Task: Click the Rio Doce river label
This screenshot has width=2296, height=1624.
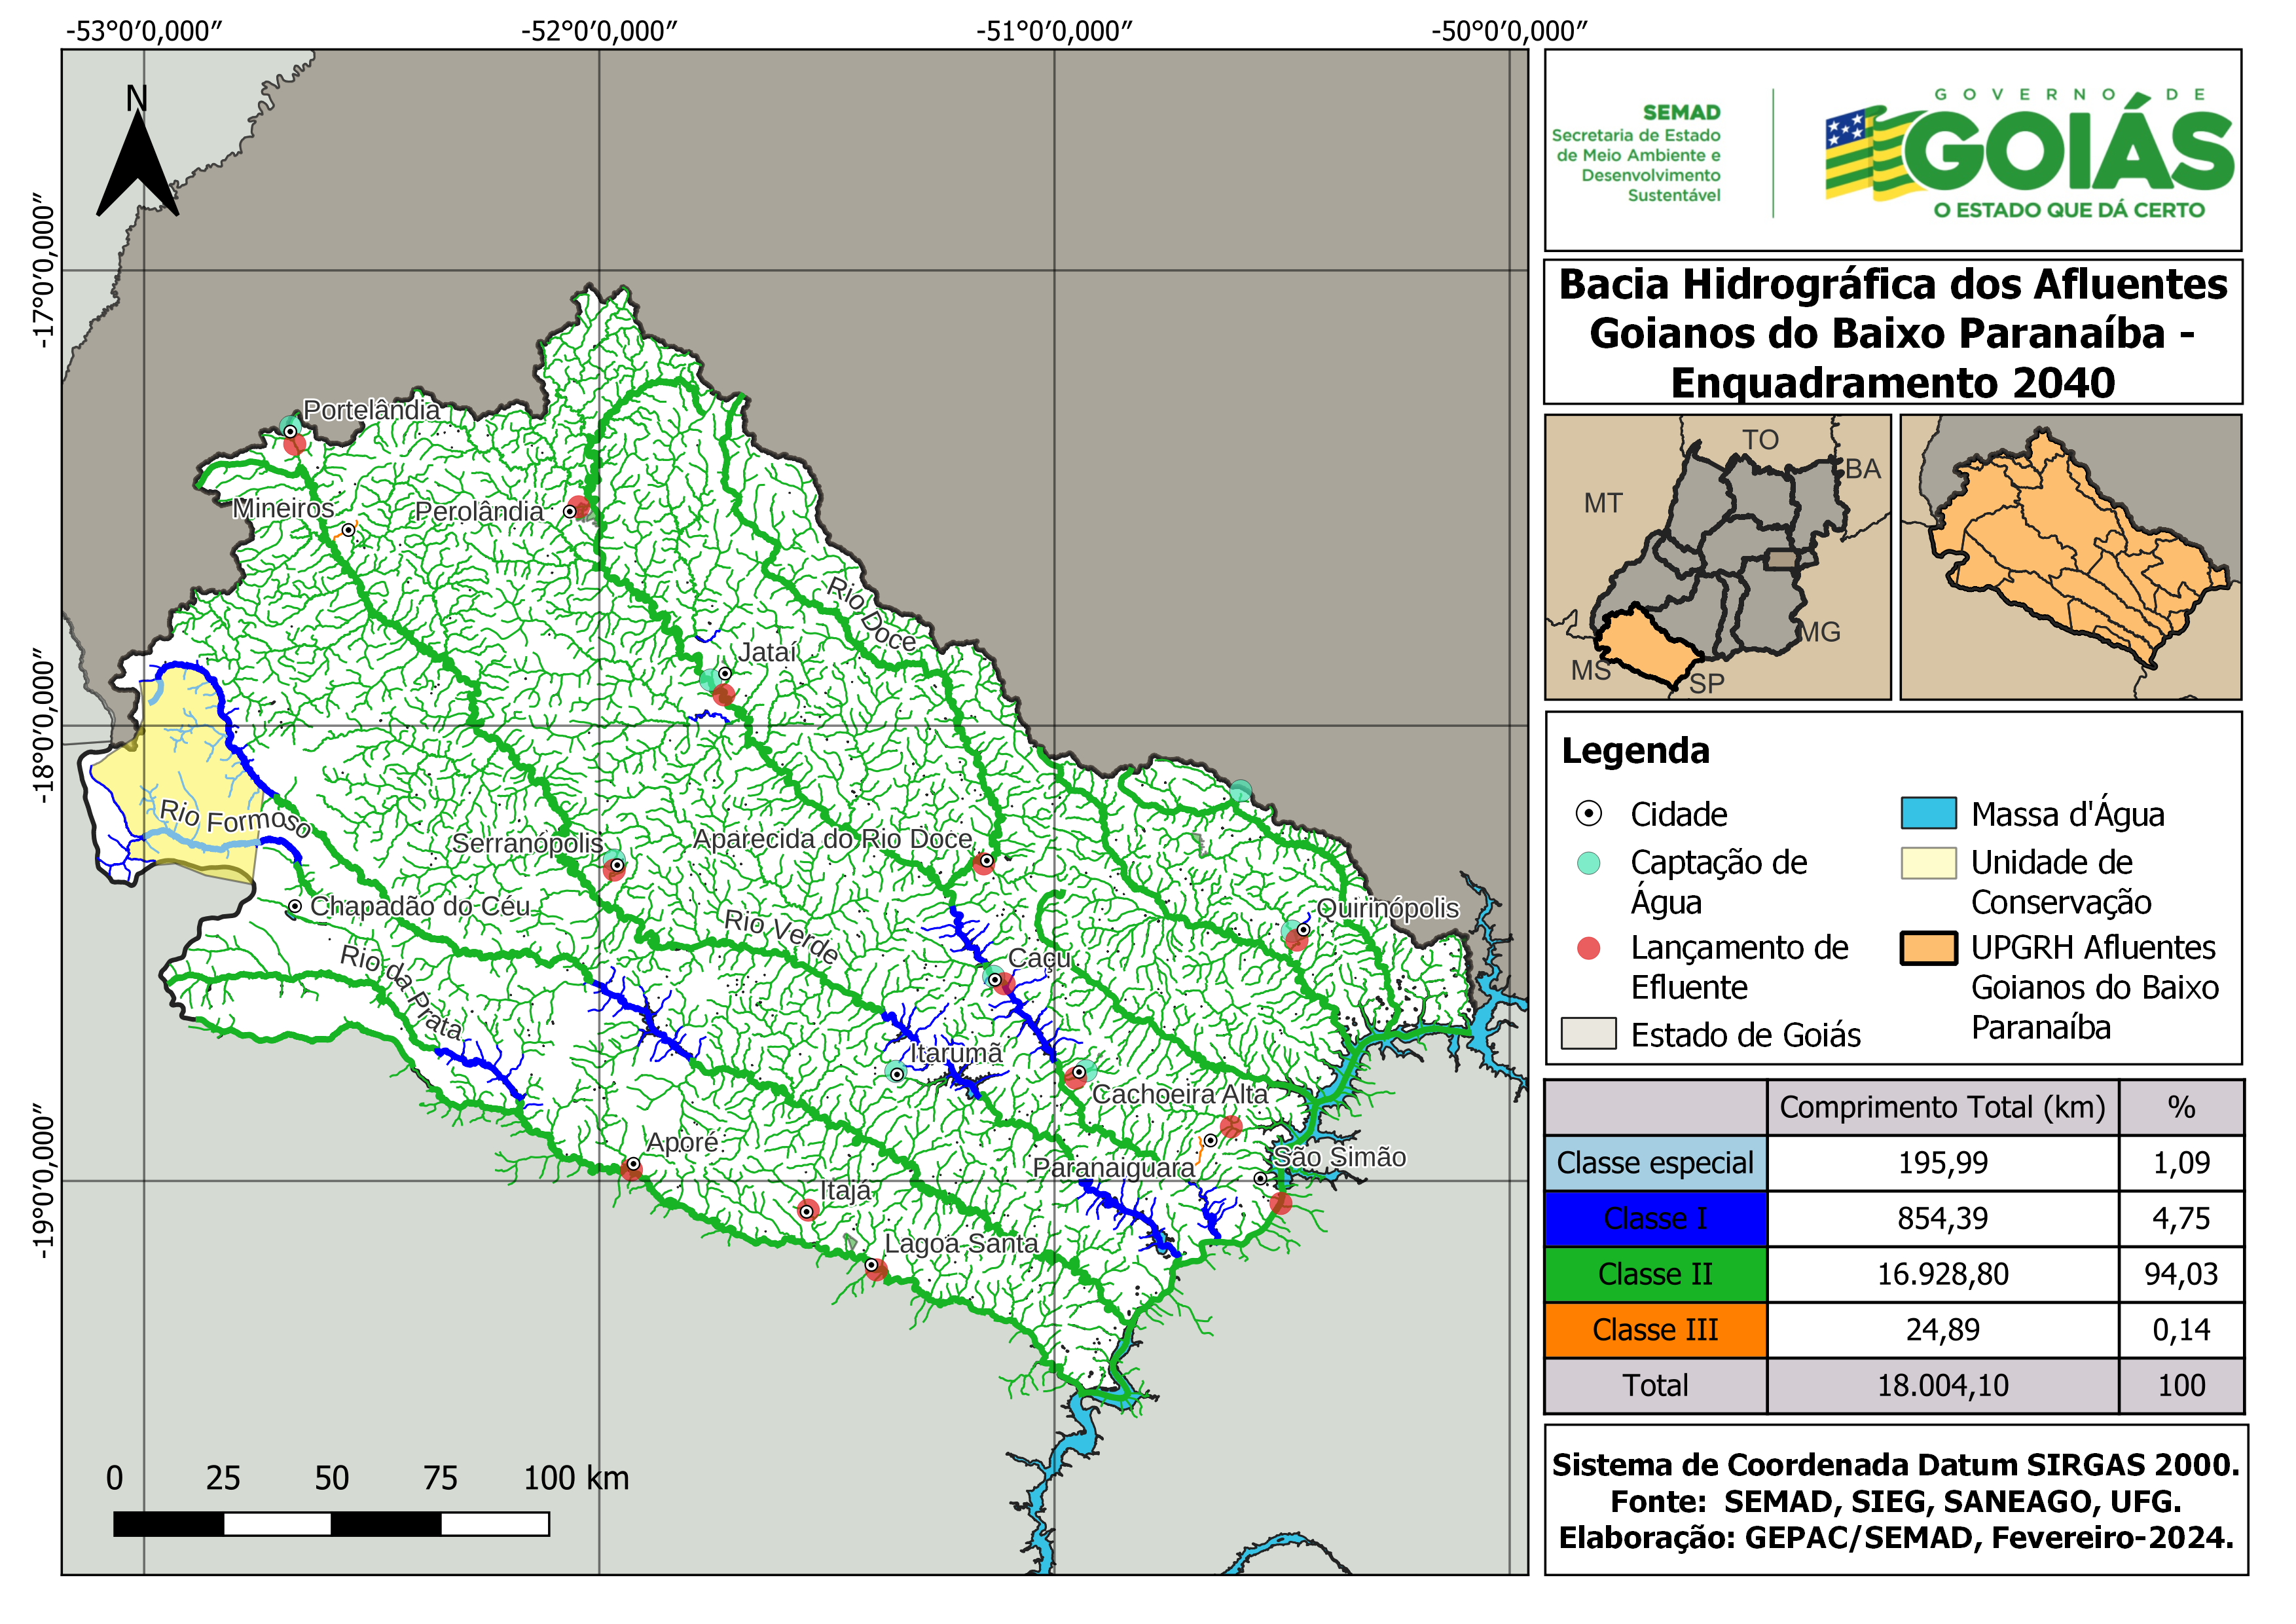Action: [x=871, y=614]
